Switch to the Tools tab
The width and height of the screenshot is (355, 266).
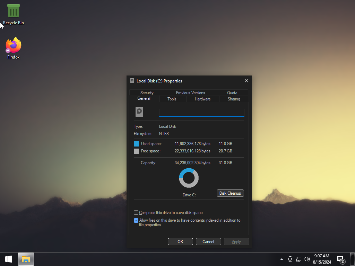coord(172,99)
